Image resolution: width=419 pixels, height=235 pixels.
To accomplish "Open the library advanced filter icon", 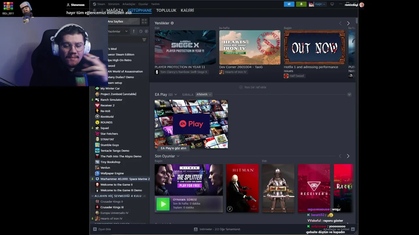I will tap(144, 39).
